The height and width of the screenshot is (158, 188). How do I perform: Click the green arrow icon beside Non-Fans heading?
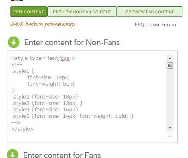(x=14, y=42)
